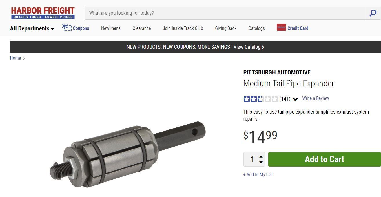Click the red credit card icon
Screen dimensions: 381x197
281,28
